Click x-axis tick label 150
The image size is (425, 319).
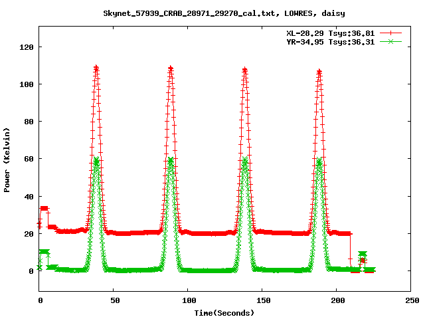pos(264,300)
